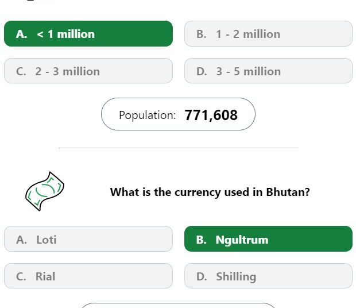This screenshot has width=356, height=308.
Task: Select the "3 - 5 million" option
Action: [268, 71]
